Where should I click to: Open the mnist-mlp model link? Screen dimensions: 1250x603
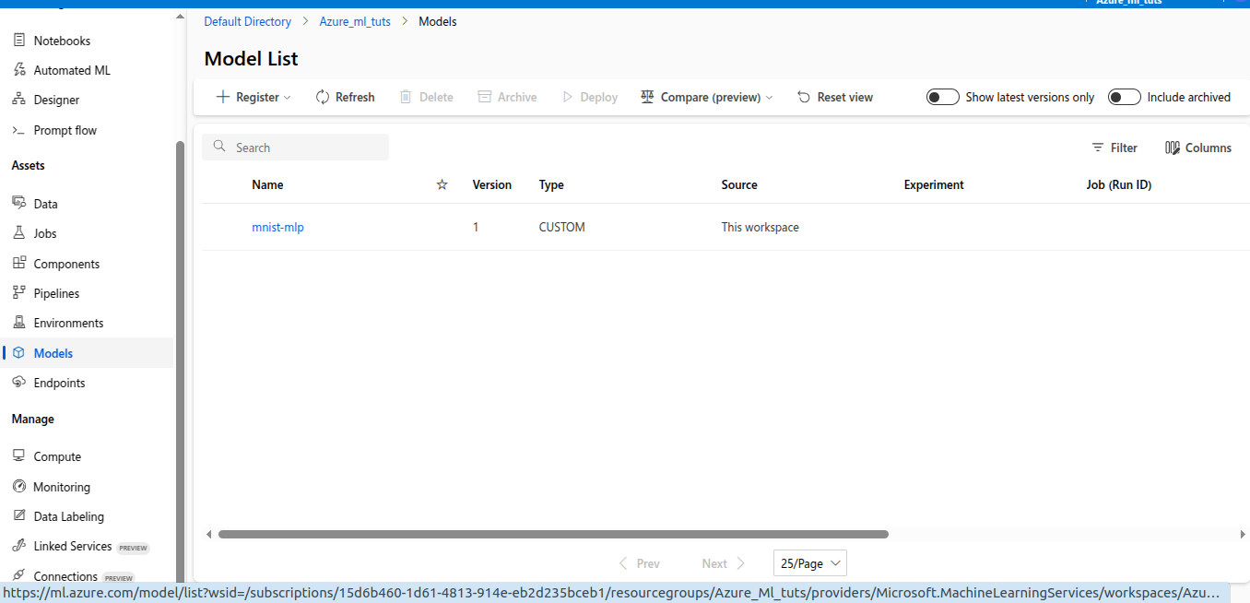coord(277,227)
